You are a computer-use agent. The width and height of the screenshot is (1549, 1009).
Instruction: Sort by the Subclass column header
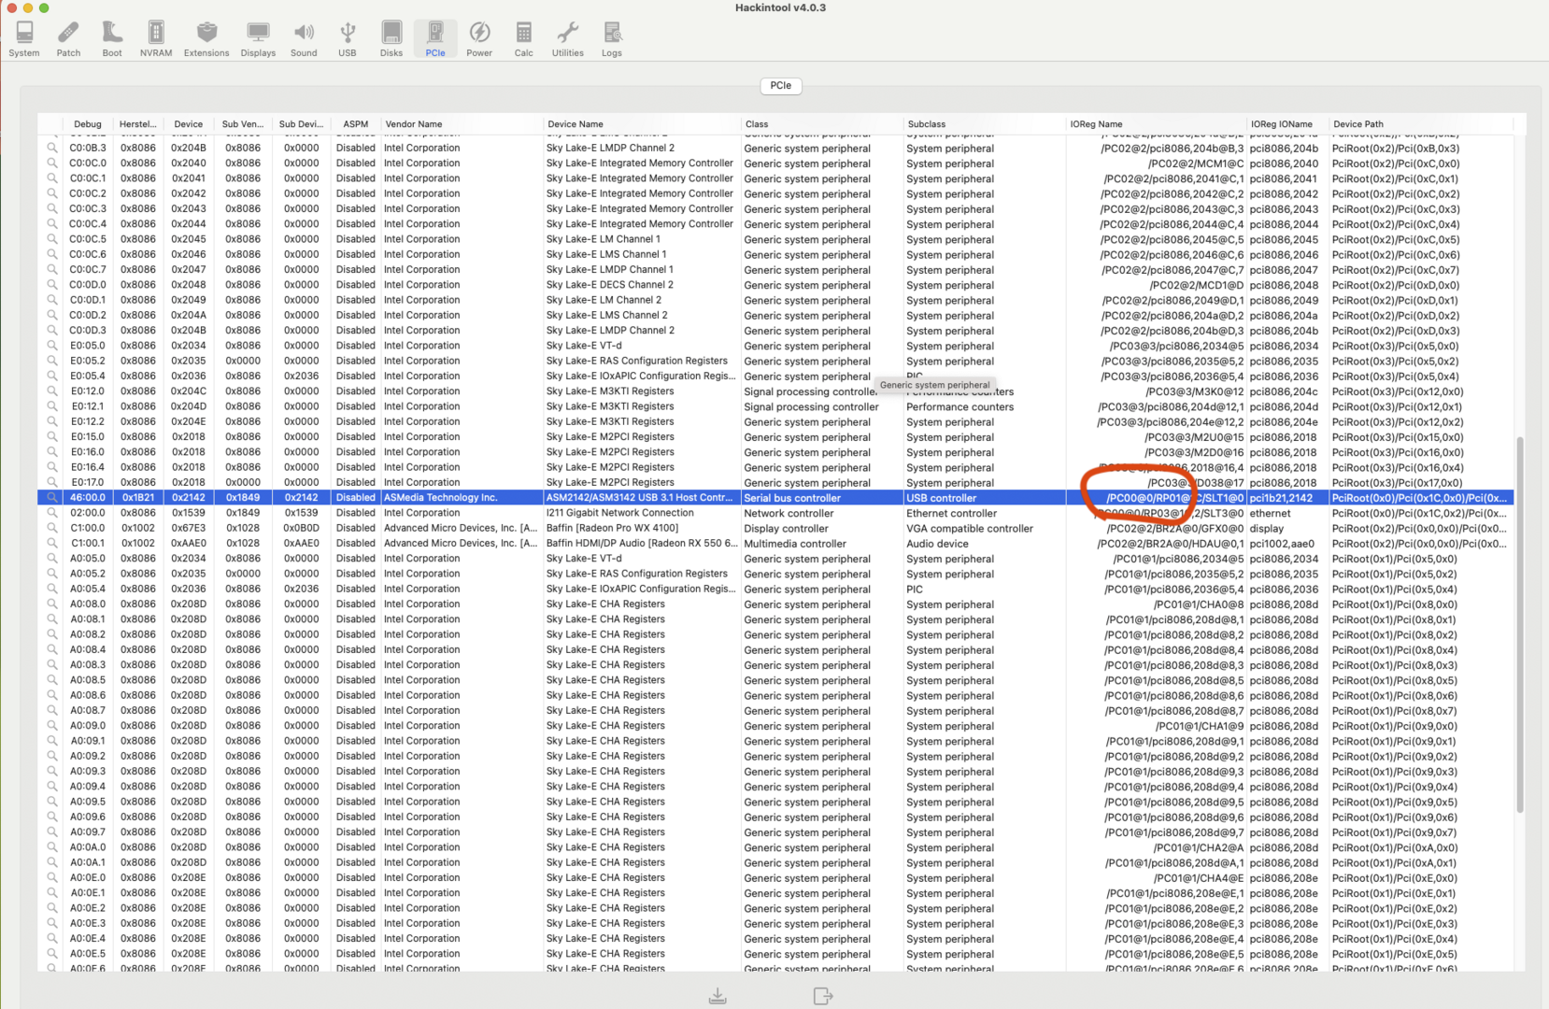pos(983,124)
